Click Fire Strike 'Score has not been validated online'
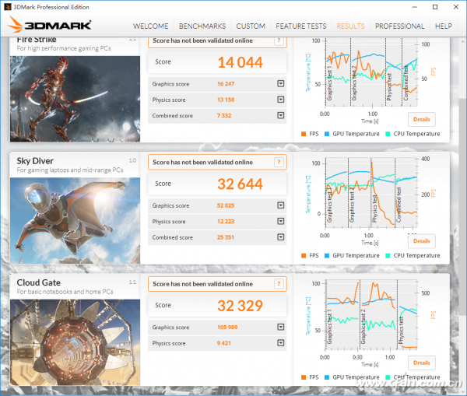Image resolution: width=467 pixels, height=396 pixels. (x=203, y=40)
